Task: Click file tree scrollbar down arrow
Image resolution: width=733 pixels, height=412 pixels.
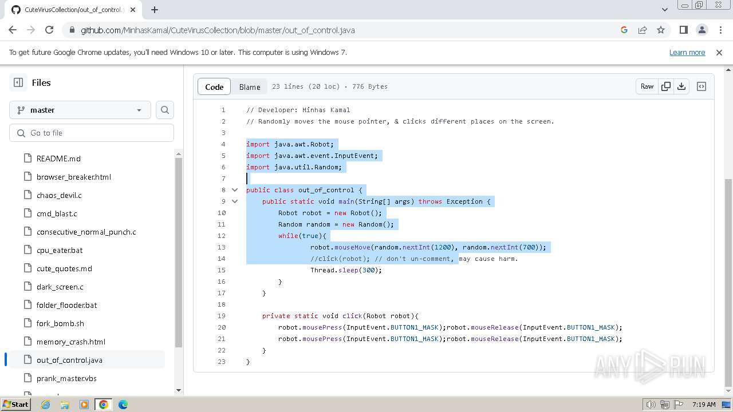Action: pos(179,390)
